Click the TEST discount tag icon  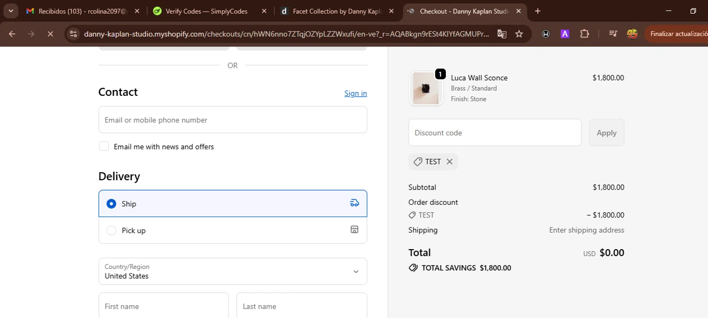pyautogui.click(x=418, y=162)
